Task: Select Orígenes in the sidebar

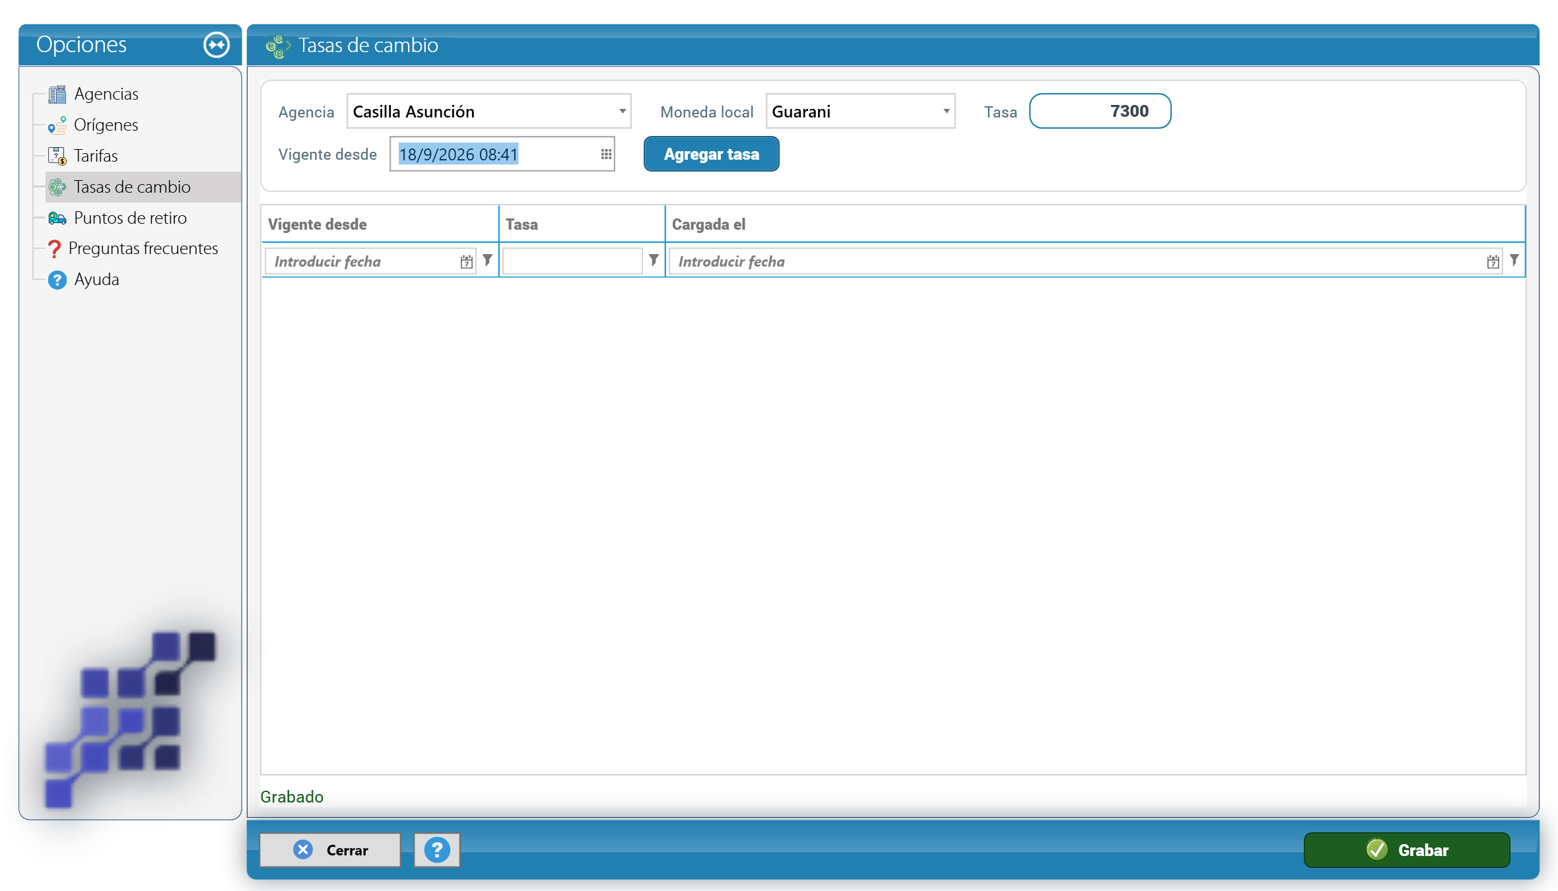Action: tap(106, 125)
